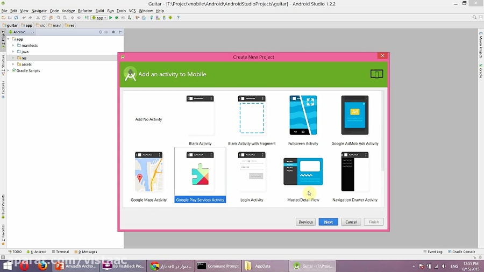Paste from the toolbar clipboard icon

point(51,18)
